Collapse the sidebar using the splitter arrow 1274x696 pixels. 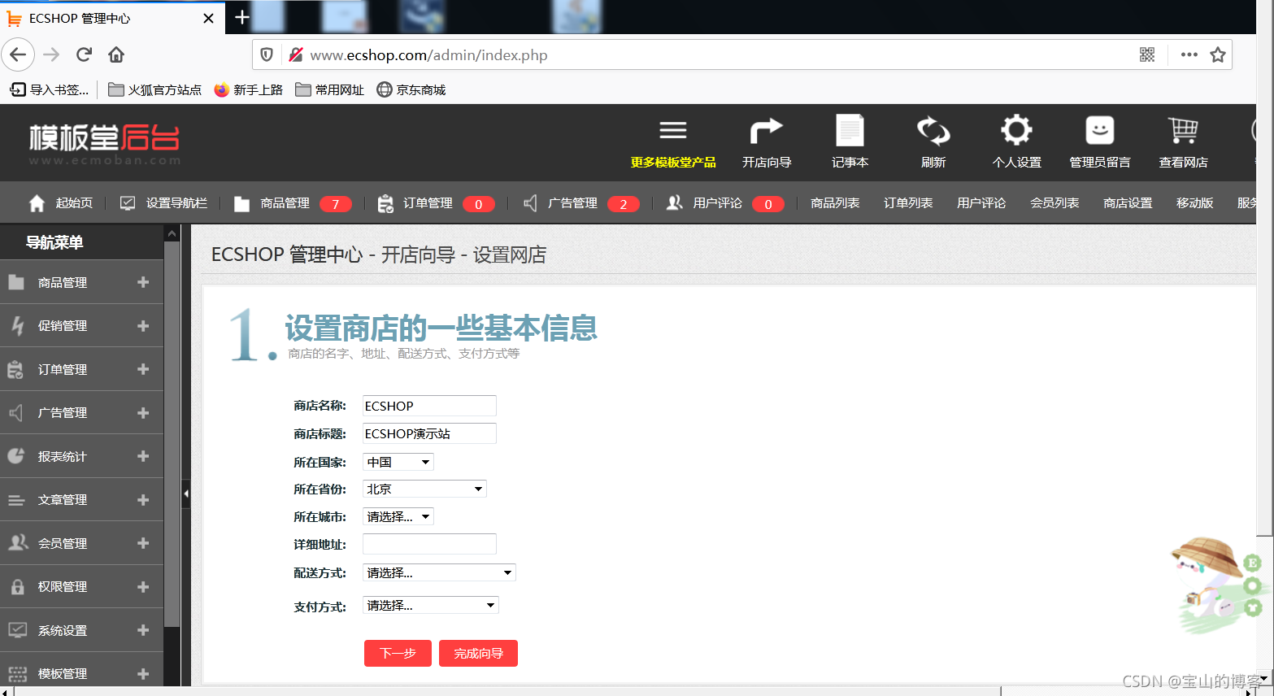coord(186,494)
